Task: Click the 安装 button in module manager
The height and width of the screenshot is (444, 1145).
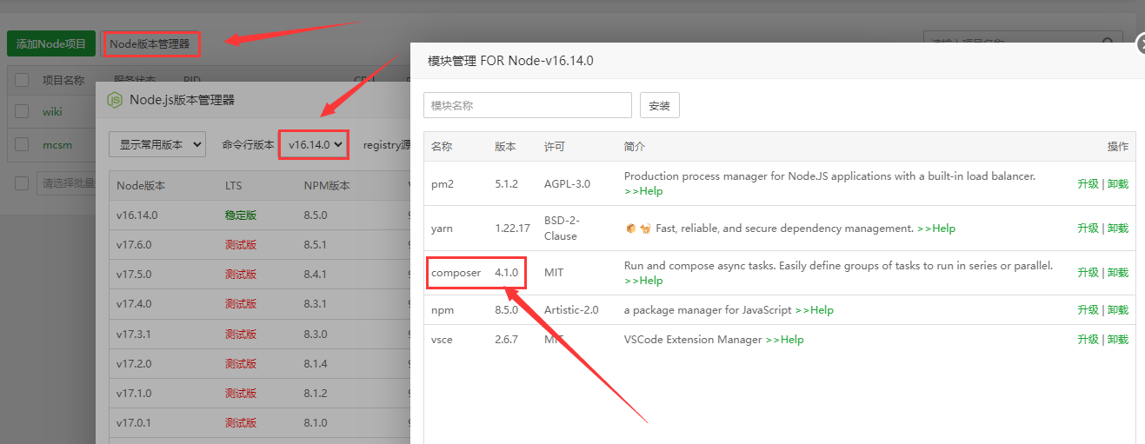Action: click(660, 106)
